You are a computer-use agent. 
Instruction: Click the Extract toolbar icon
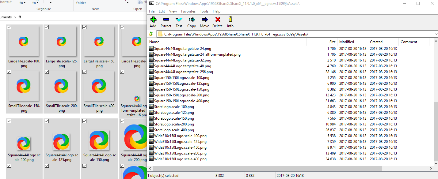(166, 20)
